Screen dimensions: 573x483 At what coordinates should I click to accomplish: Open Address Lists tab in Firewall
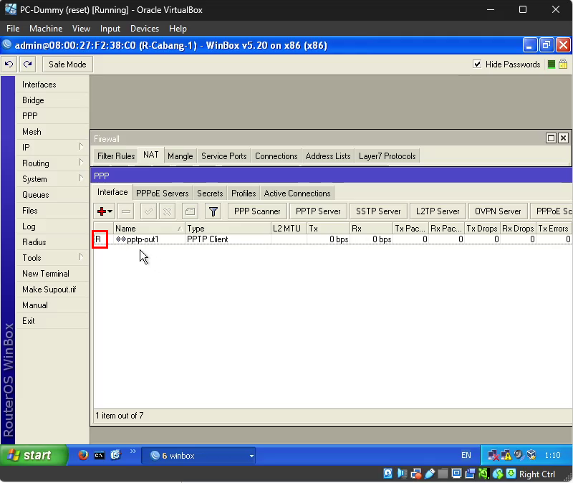coord(328,156)
